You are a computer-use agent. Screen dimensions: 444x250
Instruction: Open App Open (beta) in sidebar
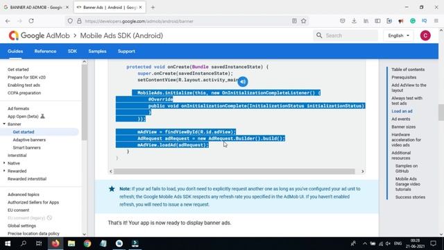[x=23, y=116]
